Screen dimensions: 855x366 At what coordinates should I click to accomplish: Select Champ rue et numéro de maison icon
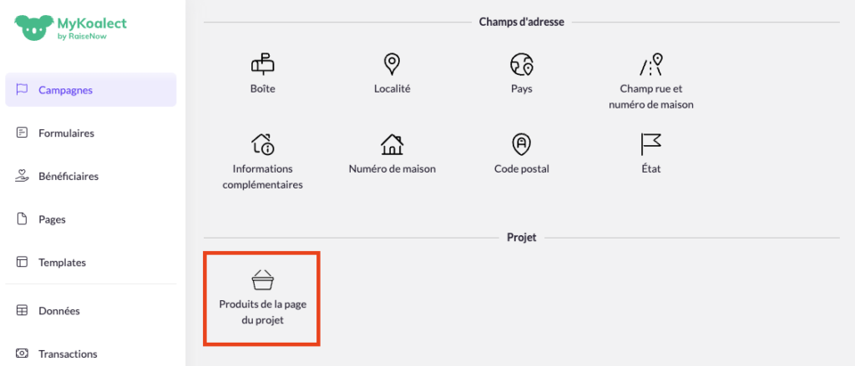tap(650, 63)
